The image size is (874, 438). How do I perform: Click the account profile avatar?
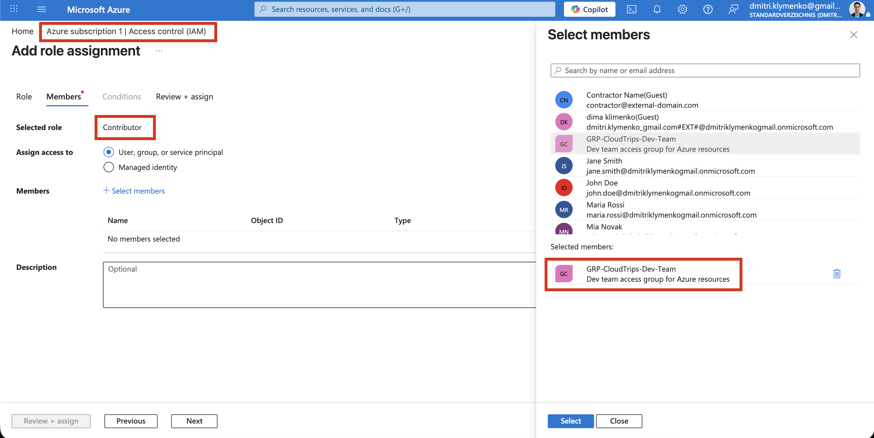[x=858, y=9]
